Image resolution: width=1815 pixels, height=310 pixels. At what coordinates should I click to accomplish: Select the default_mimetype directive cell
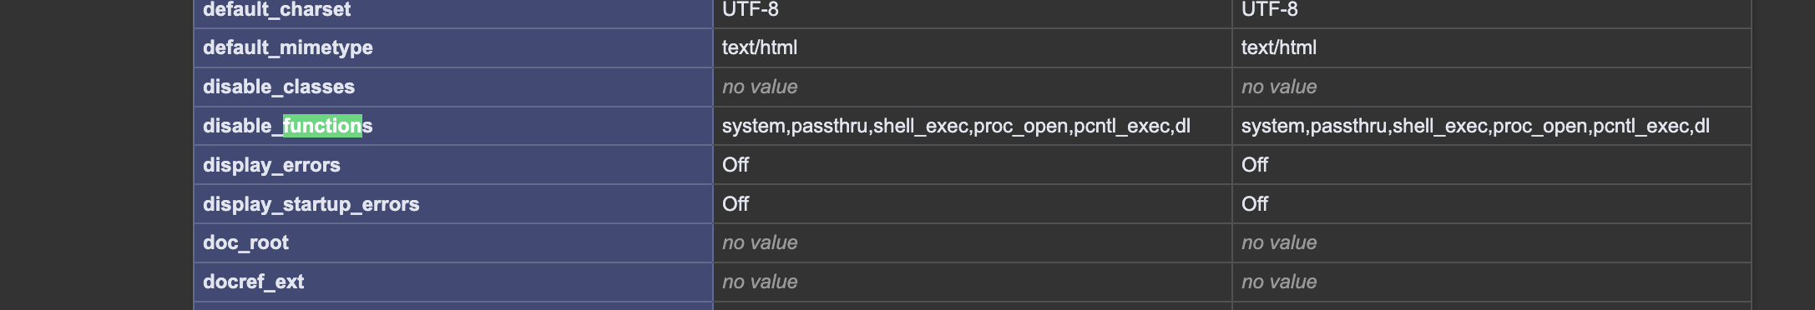[x=453, y=48]
